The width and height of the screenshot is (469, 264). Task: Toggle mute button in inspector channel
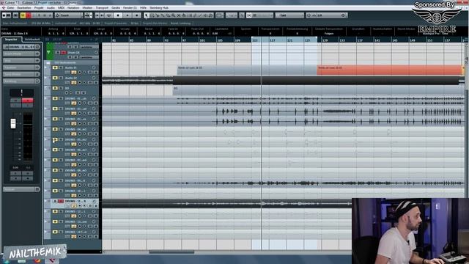click(15, 100)
